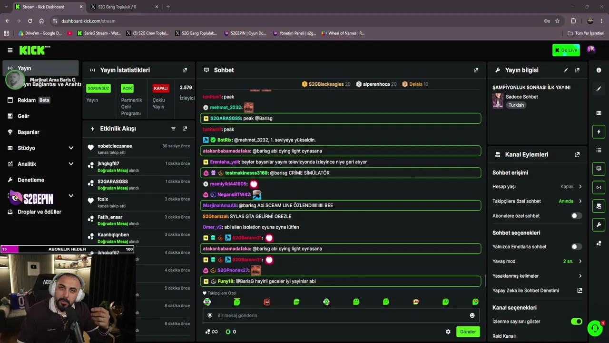Reload the Kick dashboard page
609x343 pixels.
[x=30, y=21]
